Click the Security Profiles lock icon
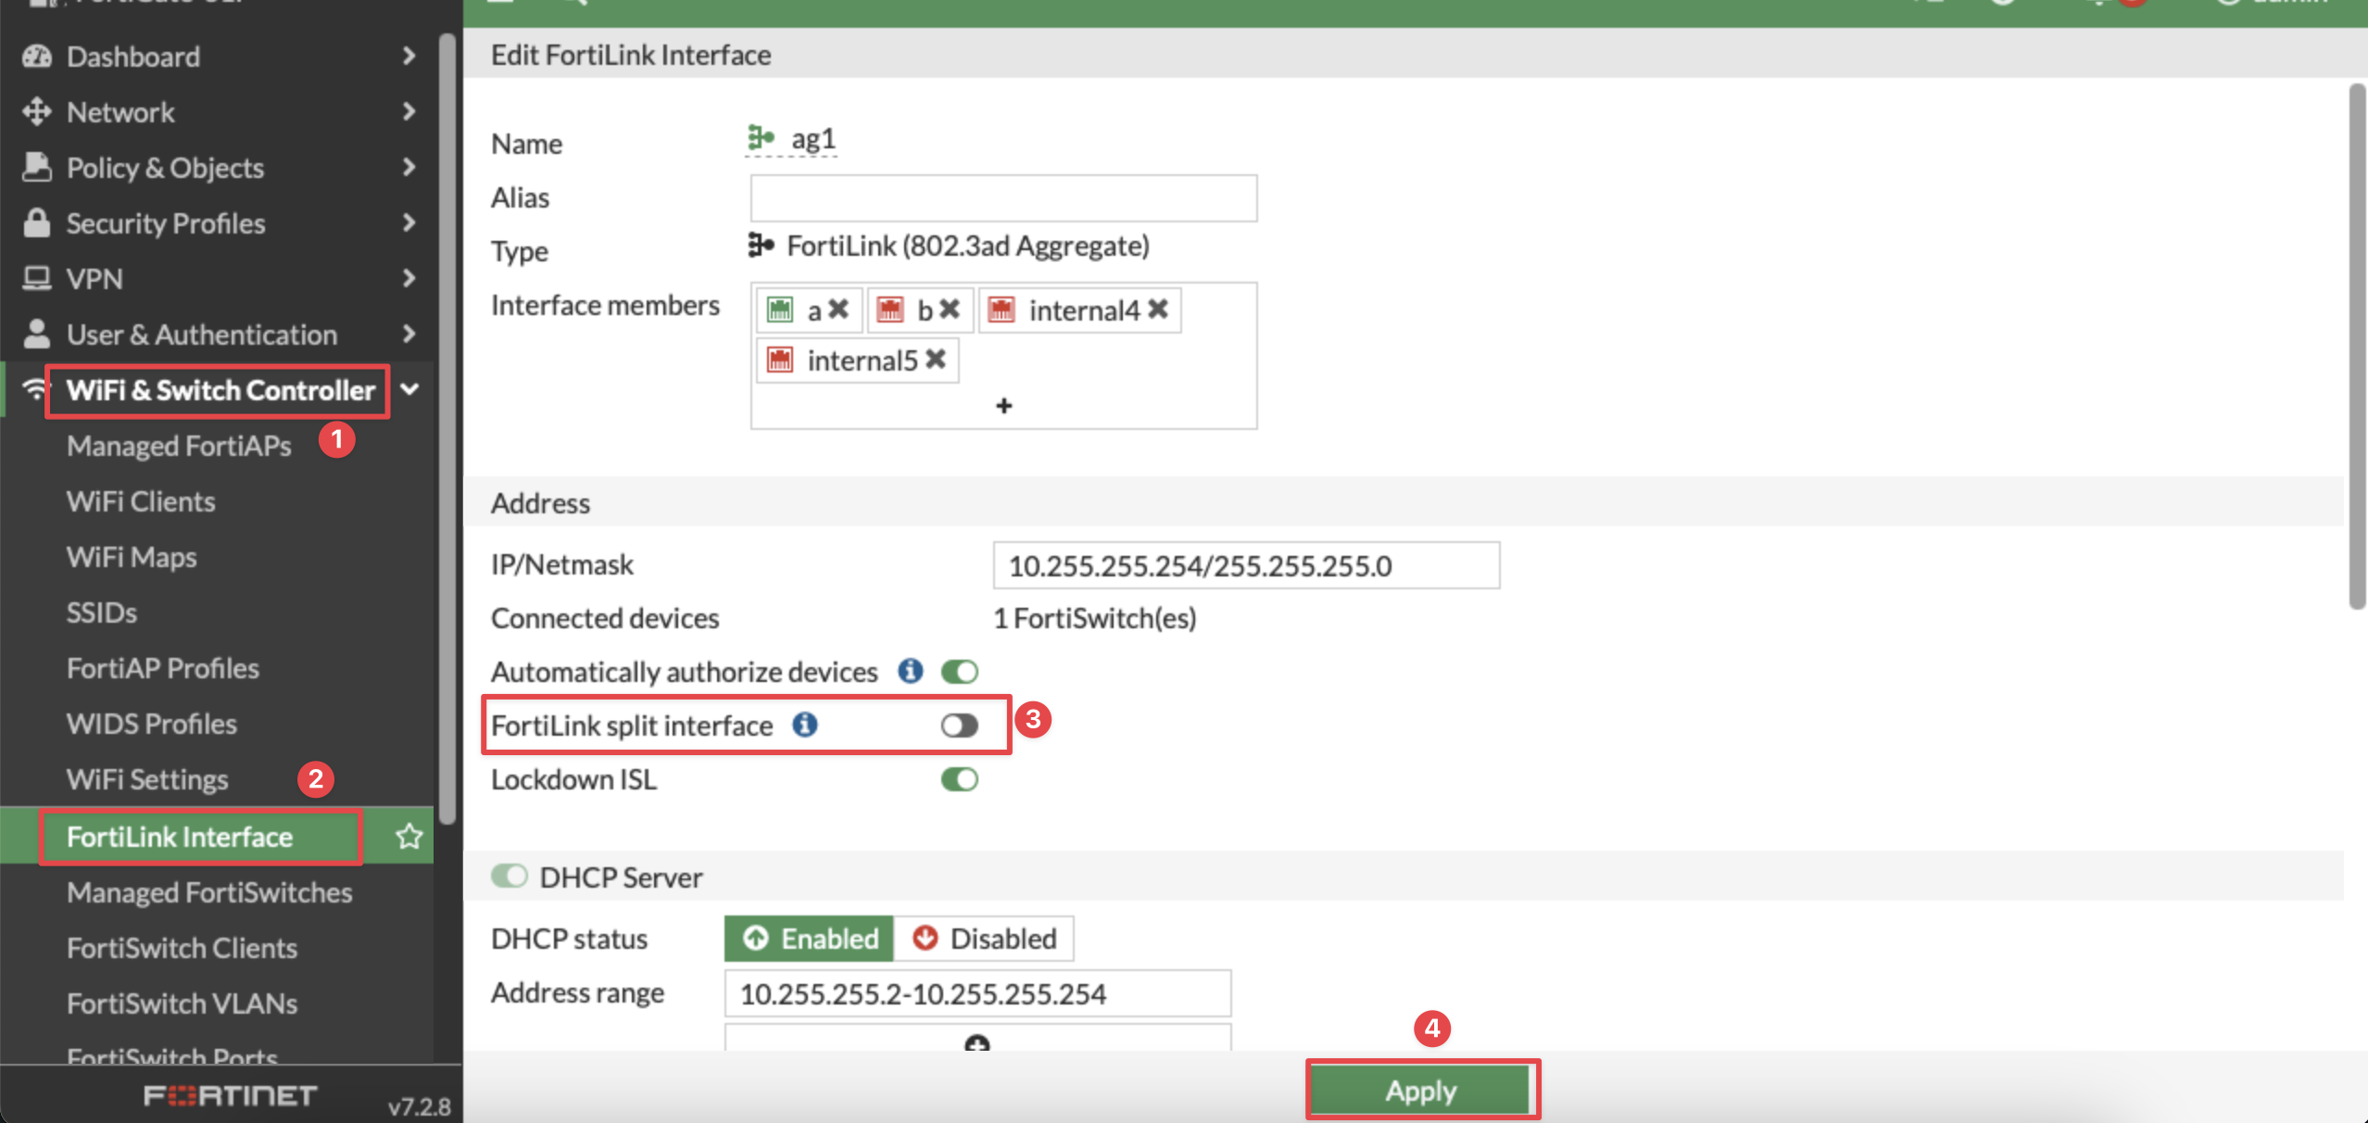Image resolution: width=2368 pixels, height=1123 pixels. click(37, 223)
